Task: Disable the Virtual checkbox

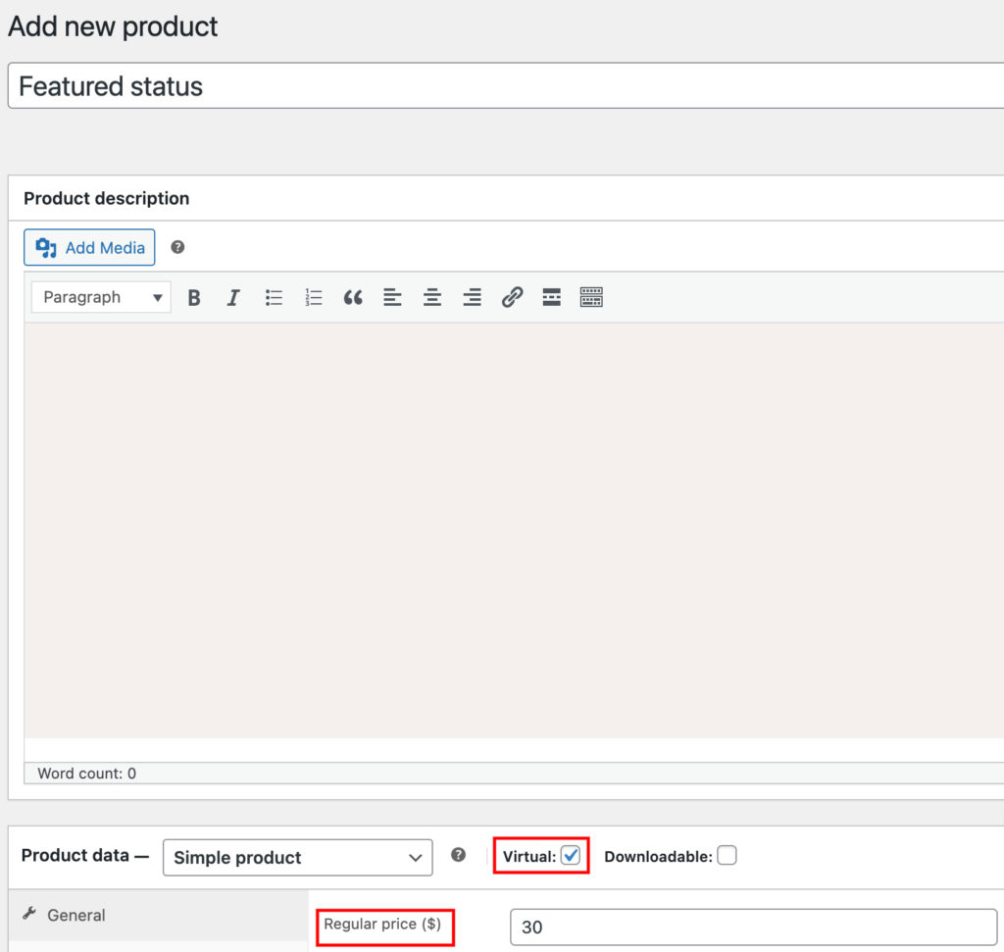Action: click(x=574, y=855)
